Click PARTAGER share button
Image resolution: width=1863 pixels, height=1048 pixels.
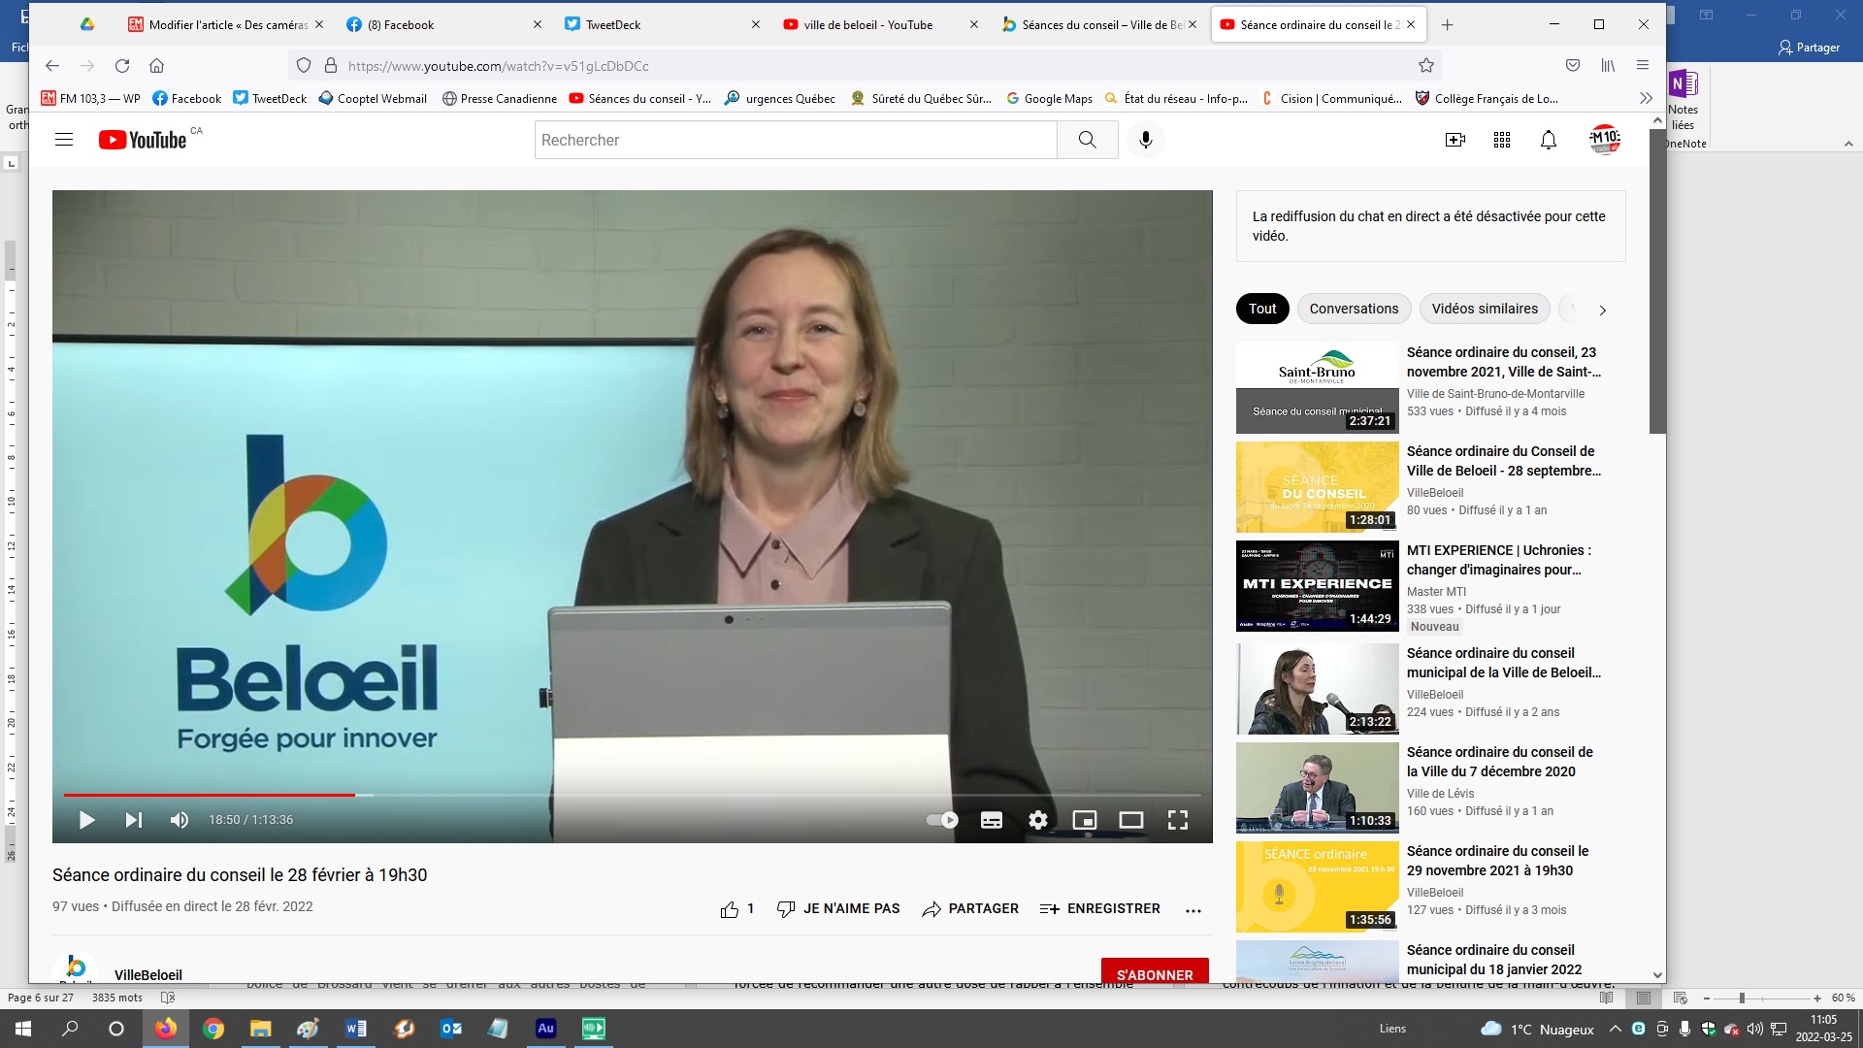(970, 908)
